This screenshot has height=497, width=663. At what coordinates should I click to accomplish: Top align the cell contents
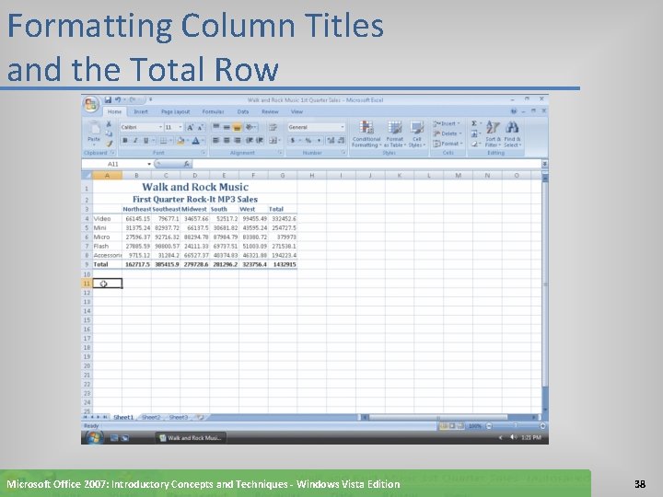click(215, 127)
